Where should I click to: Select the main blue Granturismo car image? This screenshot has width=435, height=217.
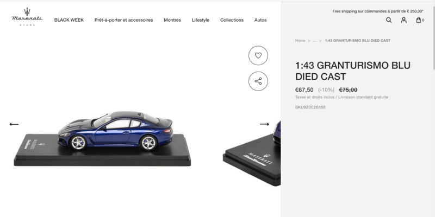click(x=102, y=138)
